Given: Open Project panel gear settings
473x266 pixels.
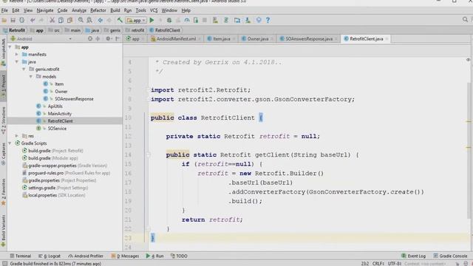Looking at the screenshot, I should [108, 38].
